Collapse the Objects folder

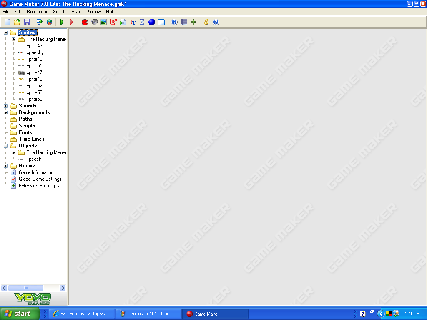5,146
